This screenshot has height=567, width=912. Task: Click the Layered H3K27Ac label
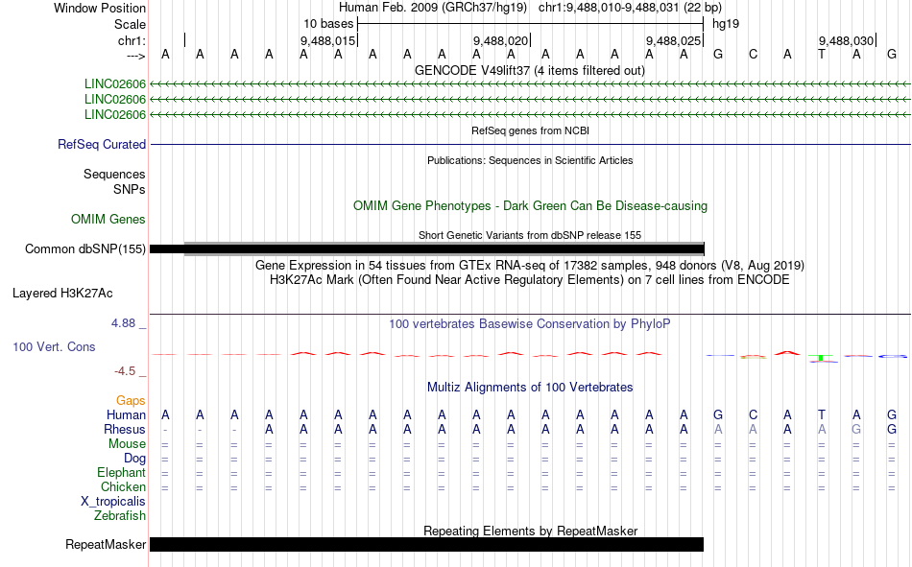coord(62,294)
